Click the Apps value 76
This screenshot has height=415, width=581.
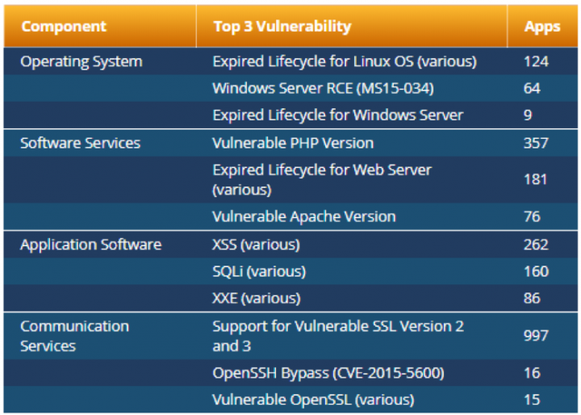tap(532, 216)
